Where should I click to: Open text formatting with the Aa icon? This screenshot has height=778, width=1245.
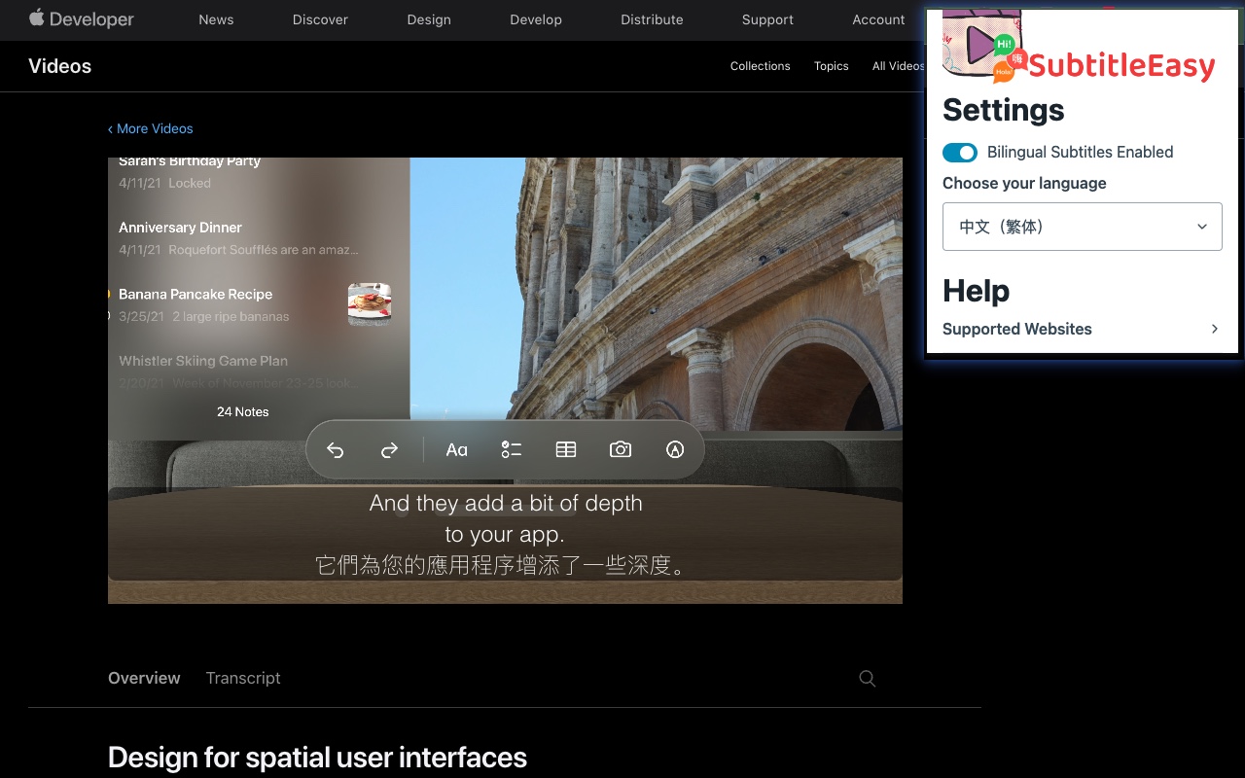tap(456, 449)
